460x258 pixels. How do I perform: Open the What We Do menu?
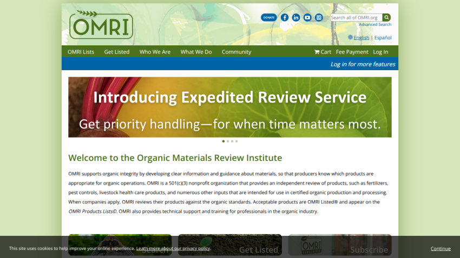196,52
